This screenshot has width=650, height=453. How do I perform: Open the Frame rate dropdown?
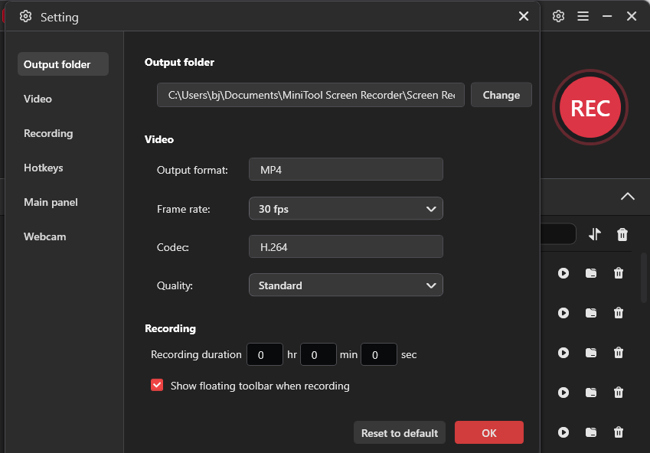(345, 208)
